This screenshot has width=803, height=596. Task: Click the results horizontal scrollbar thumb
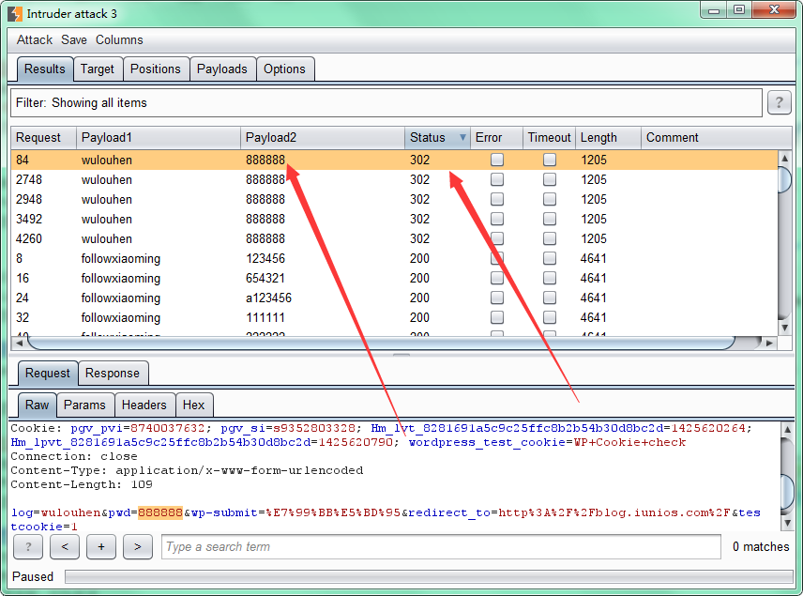tap(383, 343)
